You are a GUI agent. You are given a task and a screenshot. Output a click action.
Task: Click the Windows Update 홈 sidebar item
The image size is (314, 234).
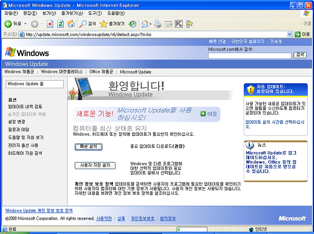coord(35,84)
